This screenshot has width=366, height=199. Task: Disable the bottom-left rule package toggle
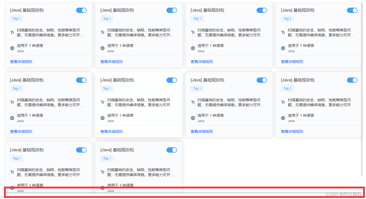point(81,150)
